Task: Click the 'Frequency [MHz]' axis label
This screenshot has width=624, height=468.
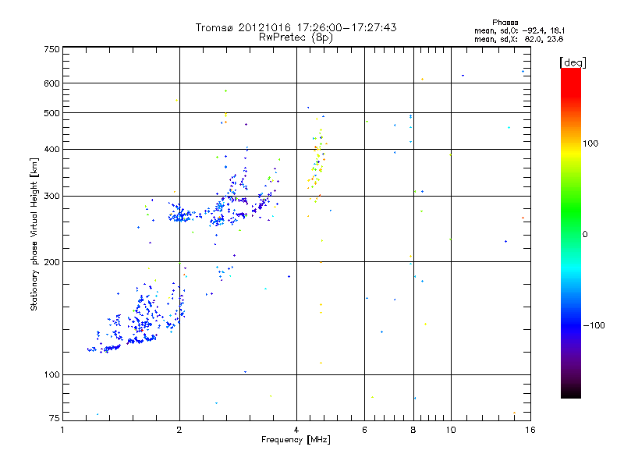Action: (296, 440)
